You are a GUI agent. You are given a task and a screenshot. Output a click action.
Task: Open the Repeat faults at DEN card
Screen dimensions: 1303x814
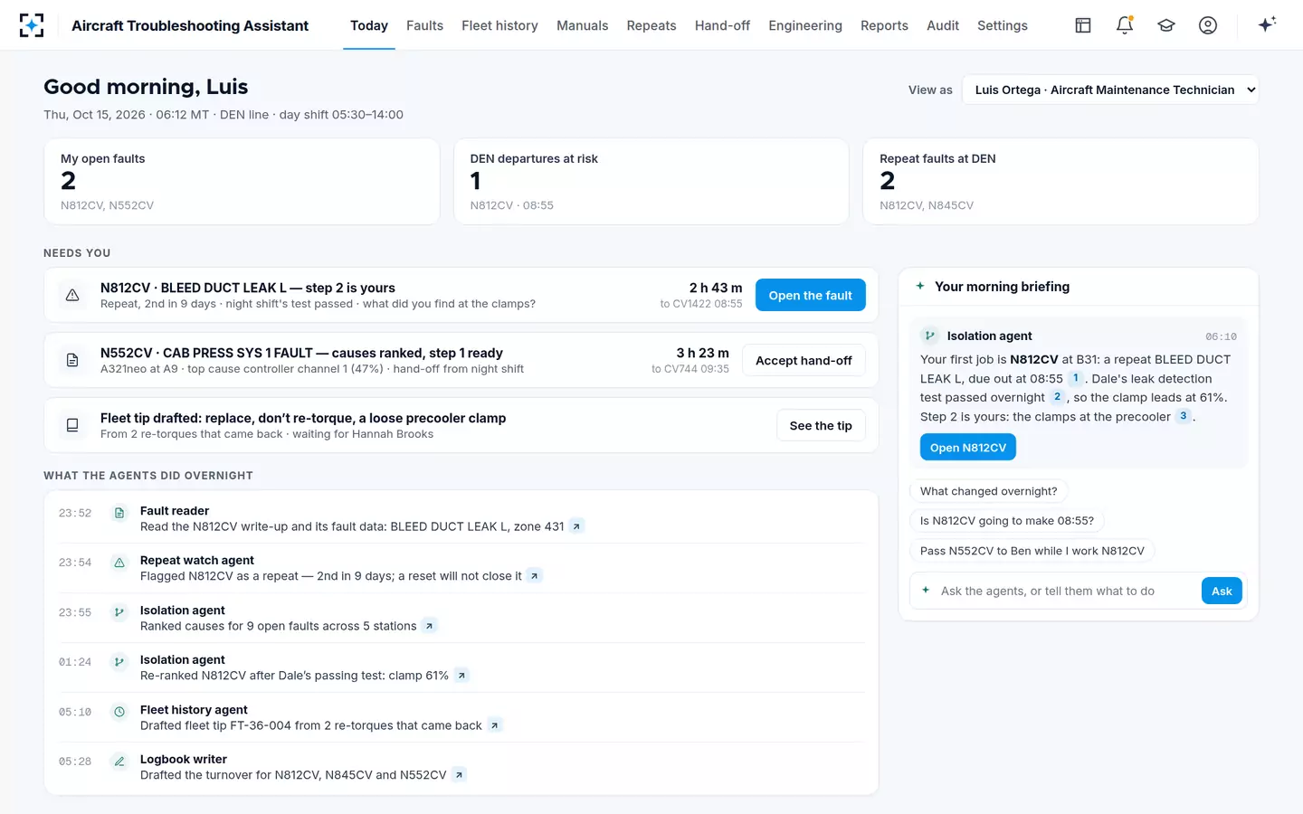pos(1060,181)
